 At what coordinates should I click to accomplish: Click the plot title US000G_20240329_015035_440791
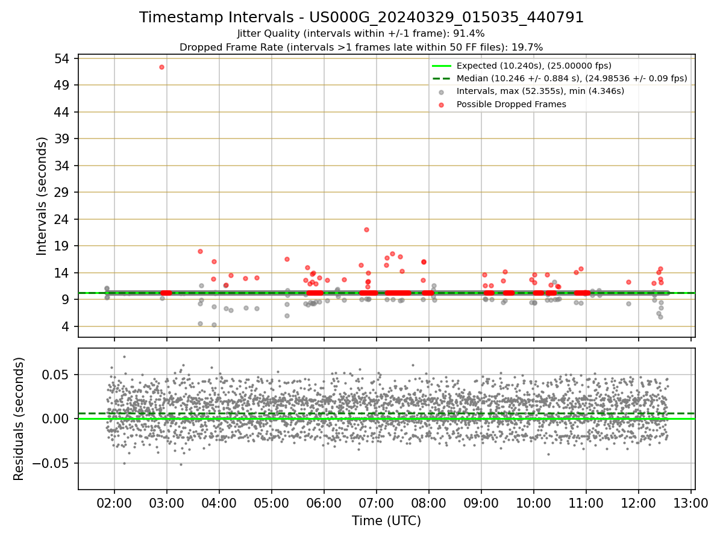click(x=361, y=17)
